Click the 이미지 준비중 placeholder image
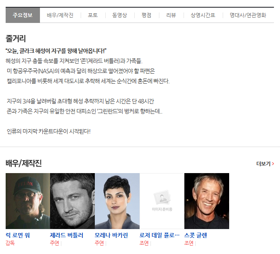 tap(162, 201)
